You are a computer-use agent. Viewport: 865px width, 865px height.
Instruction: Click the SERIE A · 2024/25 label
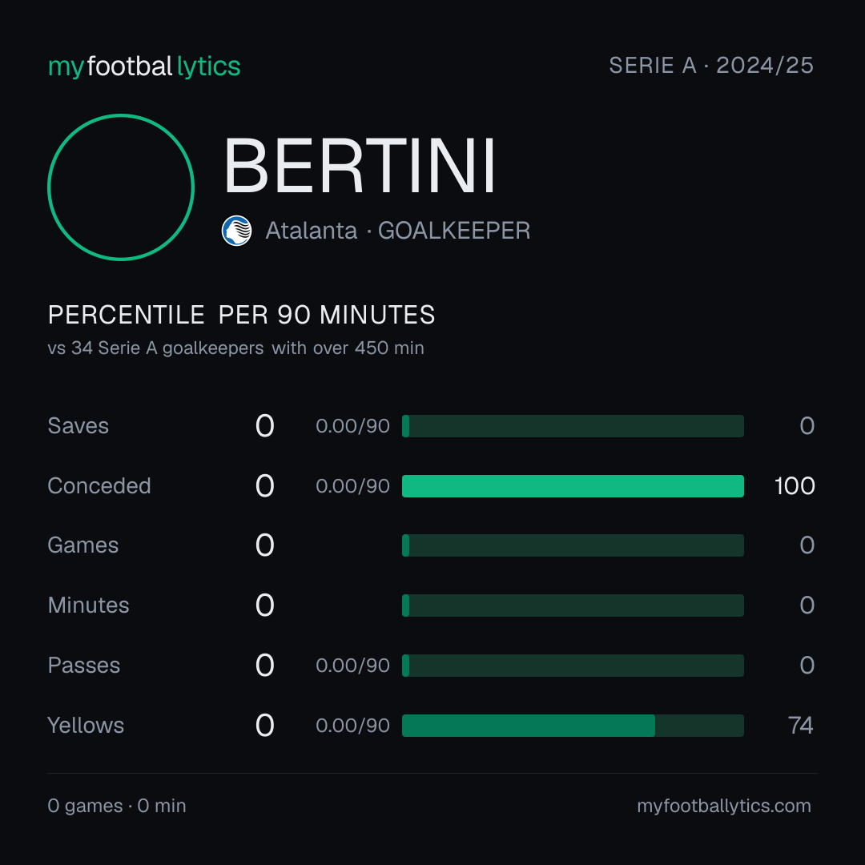pos(711,66)
